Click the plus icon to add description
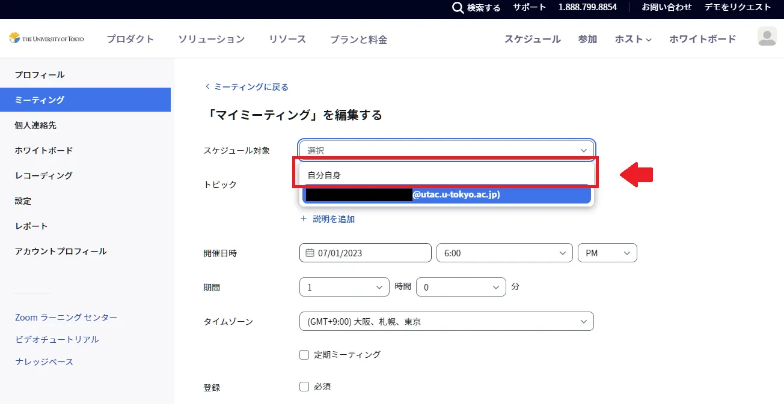Screen dimensions: 784x404 coord(304,219)
